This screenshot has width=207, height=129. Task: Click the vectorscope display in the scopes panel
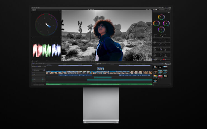pyautogui.click(x=46, y=24)
